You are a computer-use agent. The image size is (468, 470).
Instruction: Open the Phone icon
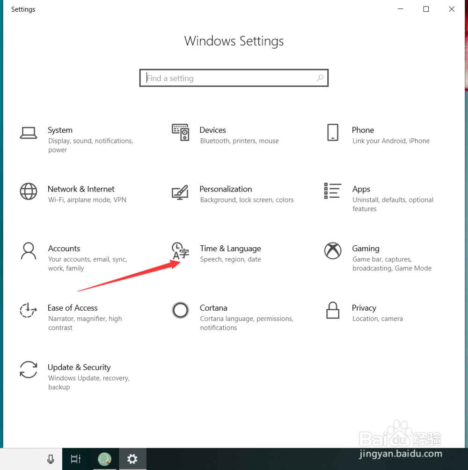pos(333,132)
